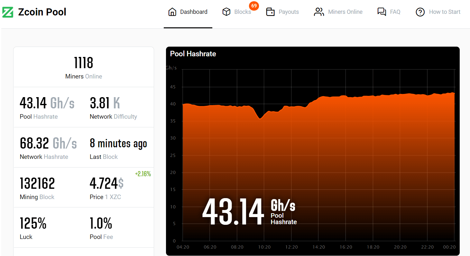Image resolution: width=470 pixels, height=256 pixels.
Task: Click the 125% luck value
Action: tap(33, 223)
